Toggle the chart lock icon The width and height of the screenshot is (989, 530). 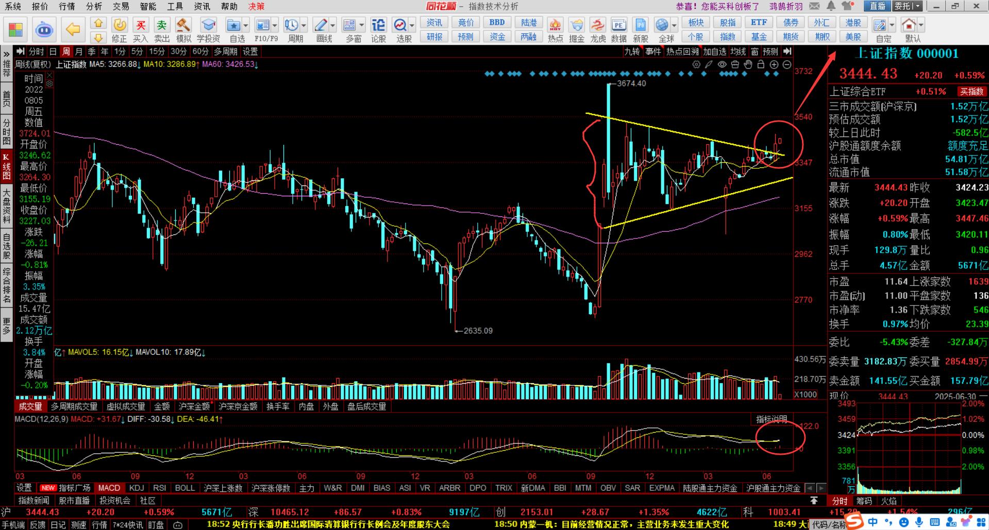click(761, 64)
